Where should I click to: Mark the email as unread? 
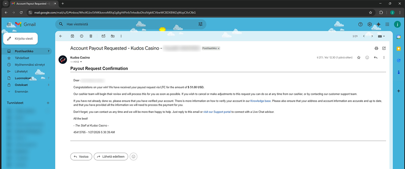coord(103,36)
